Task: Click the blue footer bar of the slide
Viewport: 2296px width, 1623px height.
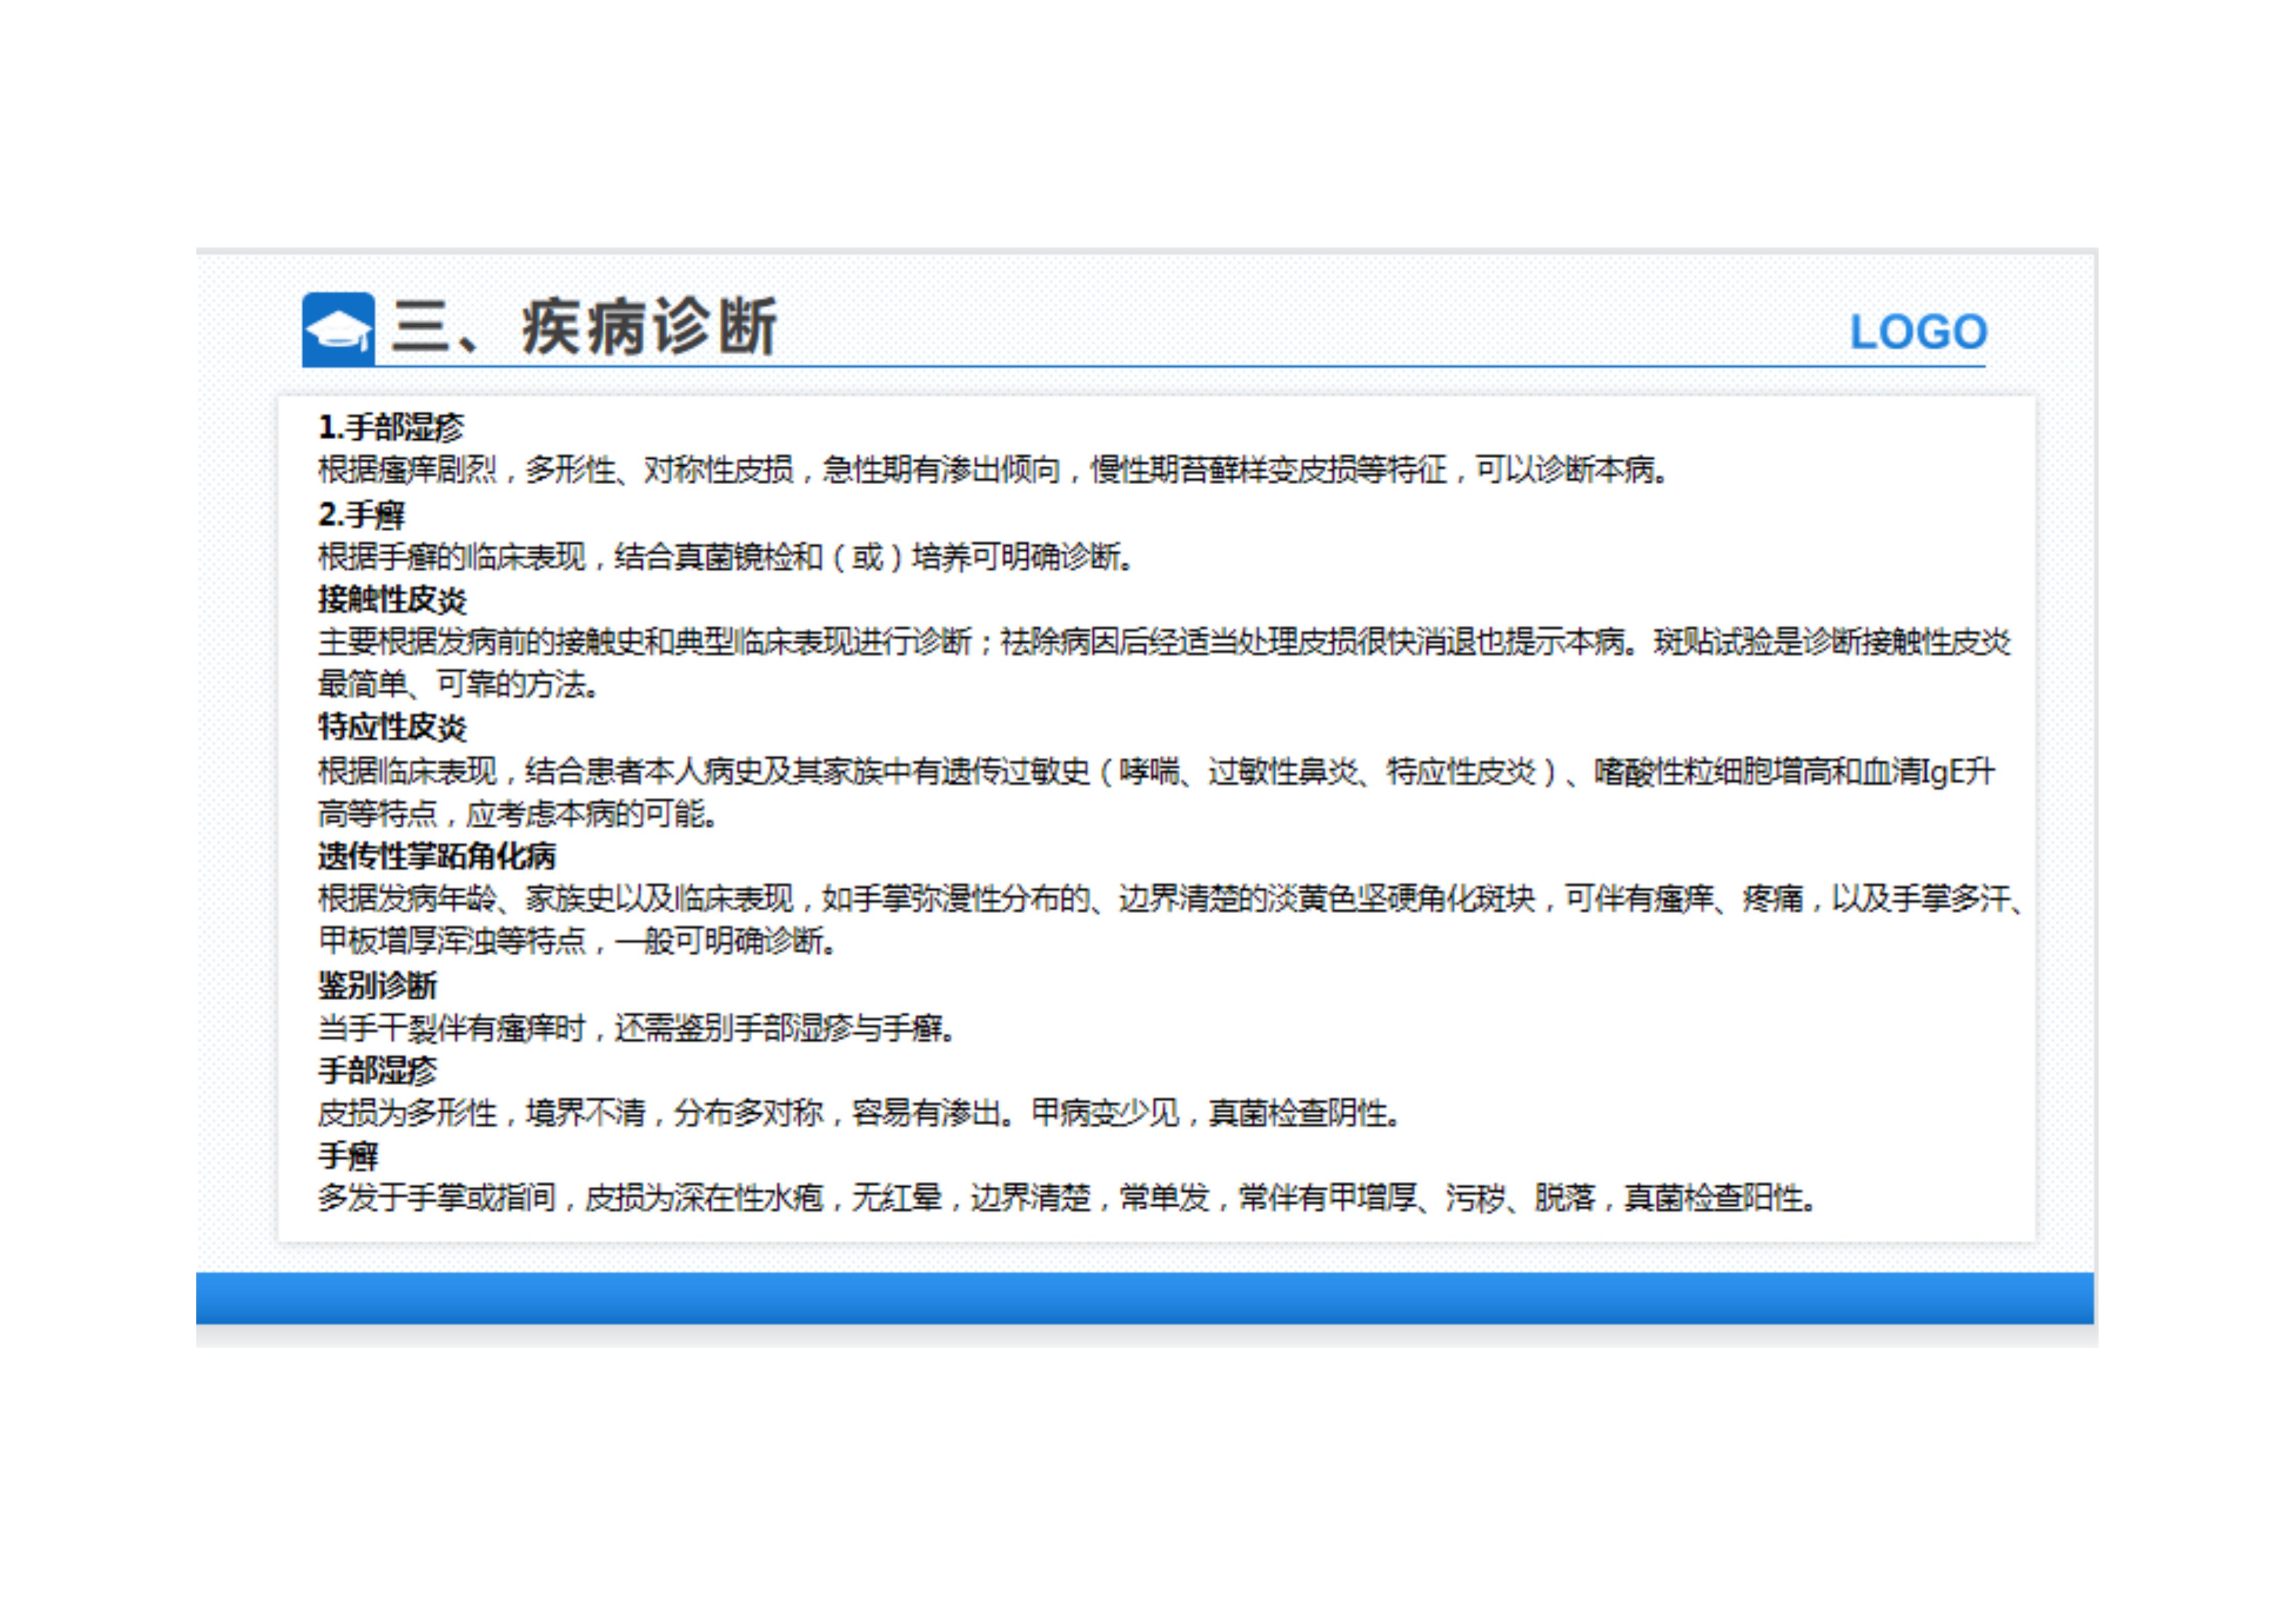Action: 1145,1298
